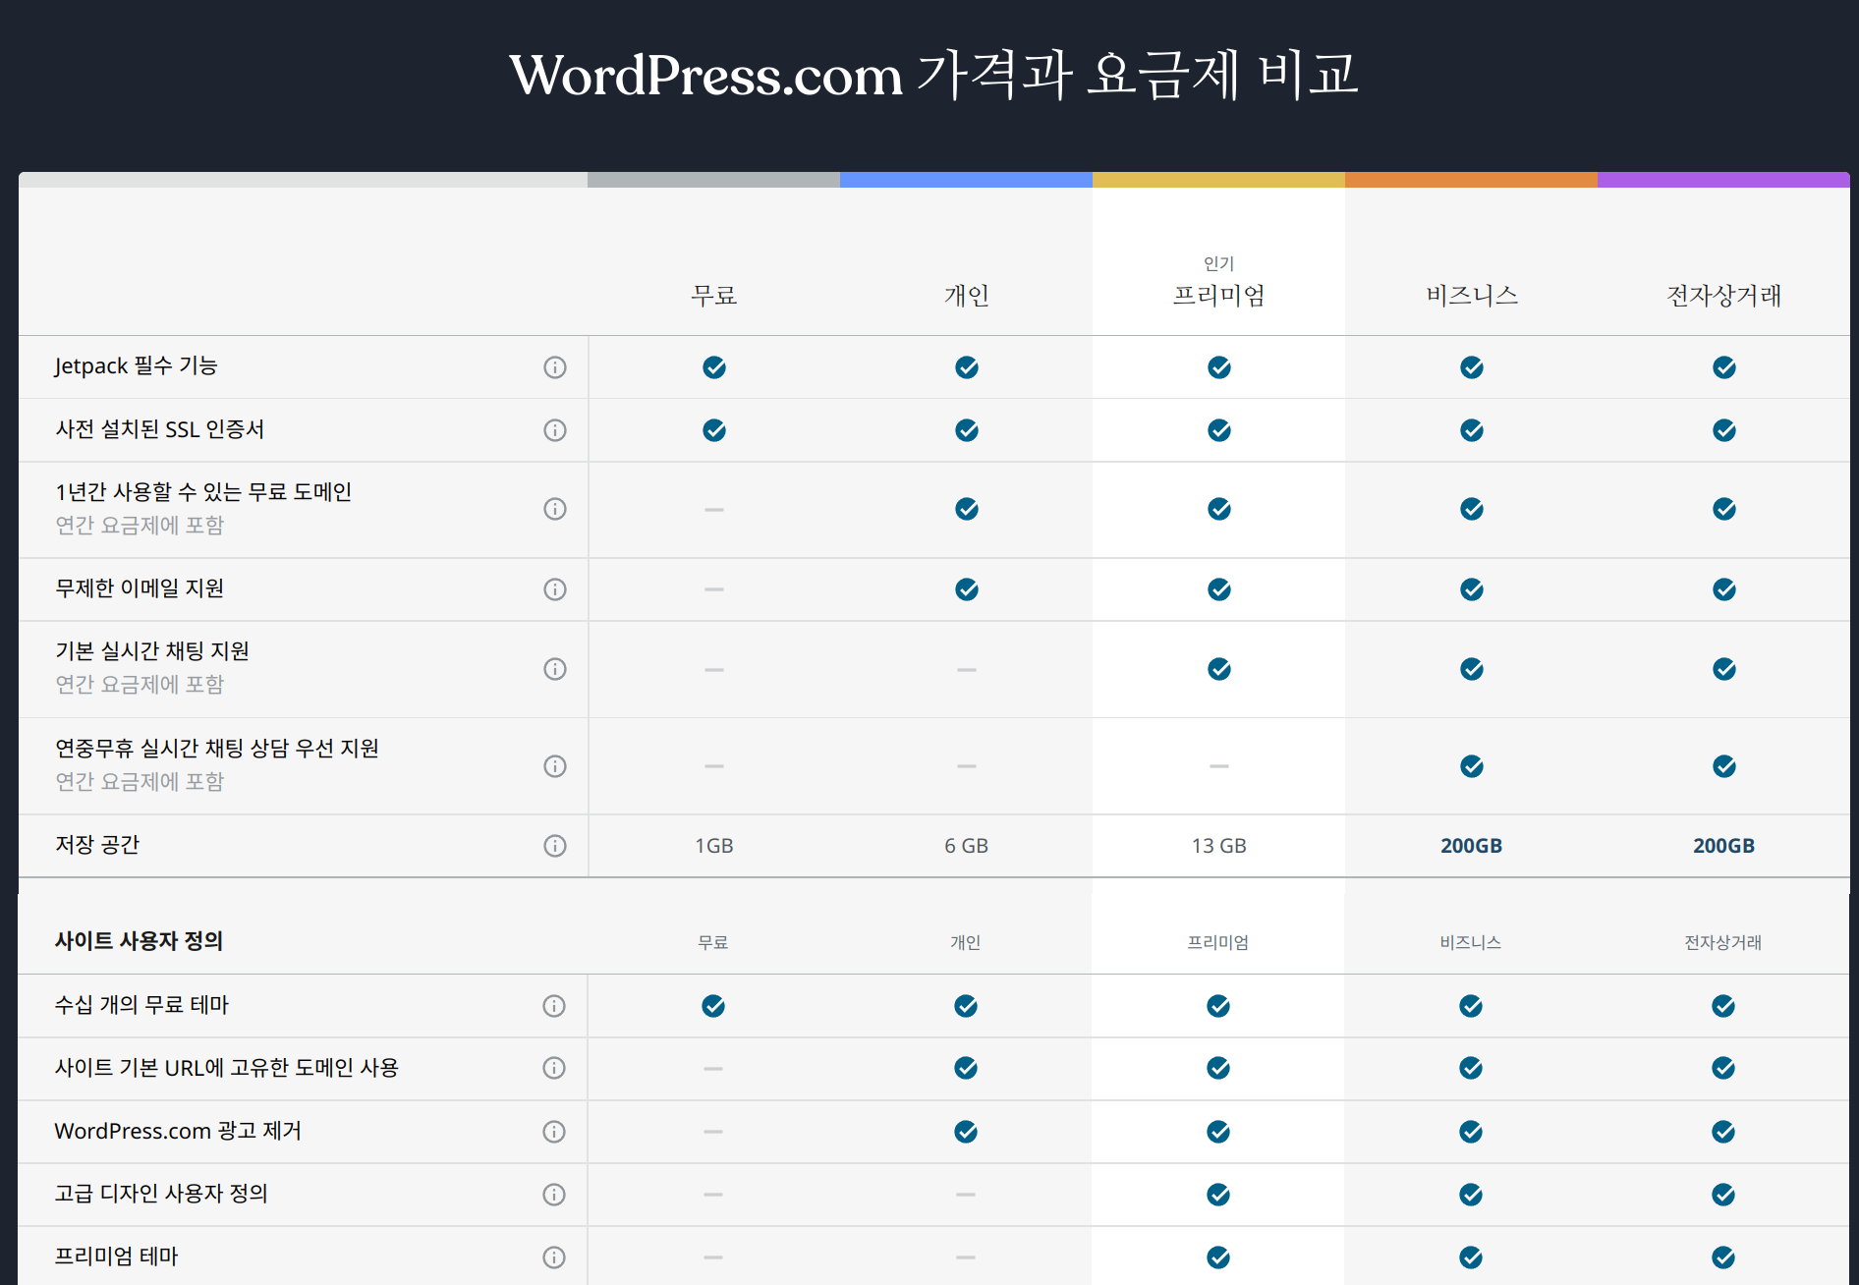Click the 13 GB storage value
This screenshot has width=1859, height=1285.
(1219, 846)
